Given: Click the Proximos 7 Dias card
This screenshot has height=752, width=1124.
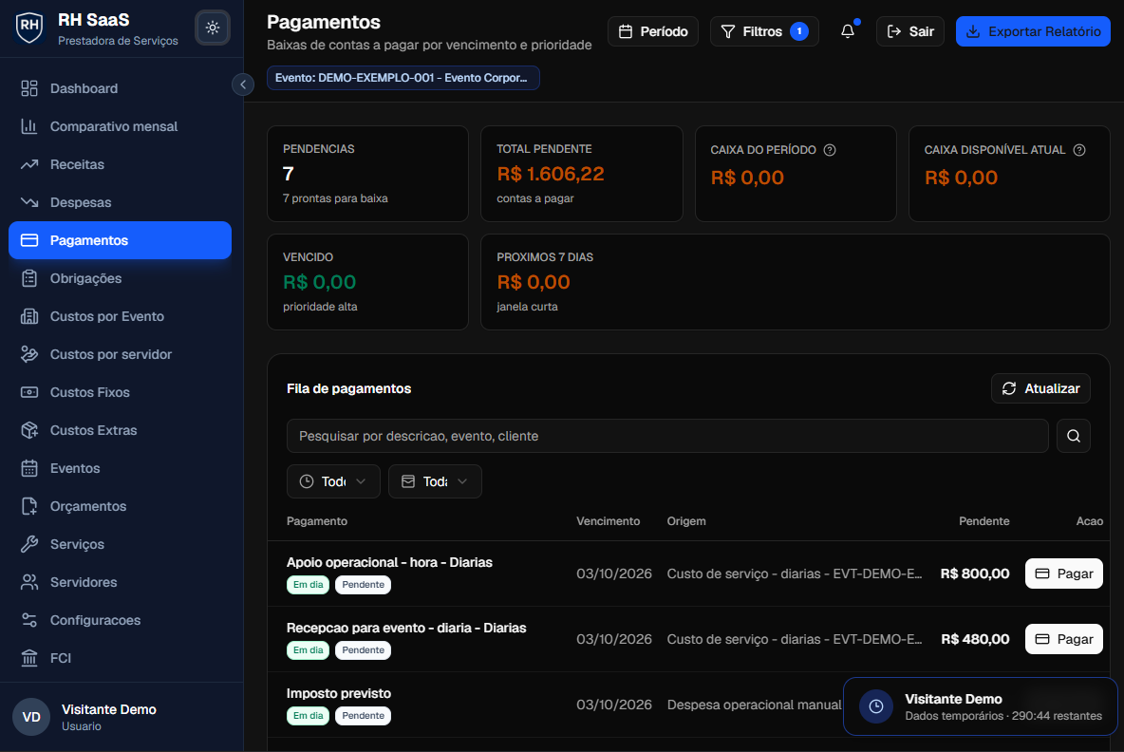Looking at the screenshot, I should click(795, 282).
